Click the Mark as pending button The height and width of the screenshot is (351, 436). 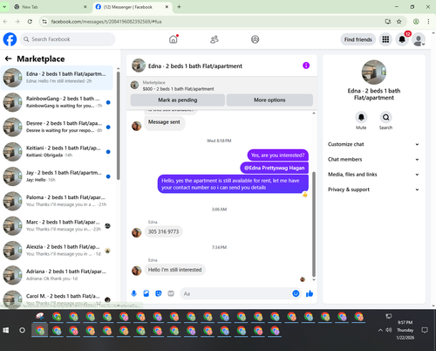point(178,100)
